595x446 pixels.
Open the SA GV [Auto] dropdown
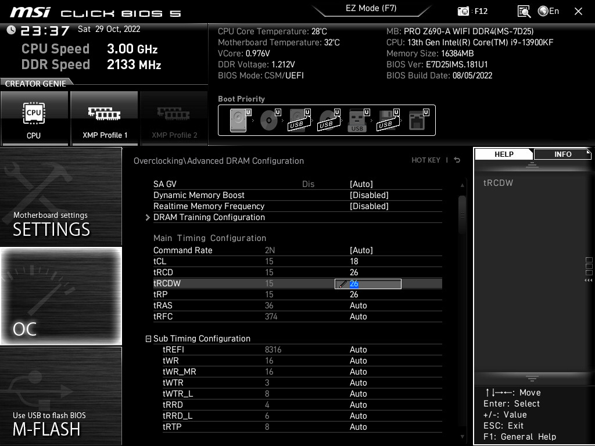coord(361,184)
